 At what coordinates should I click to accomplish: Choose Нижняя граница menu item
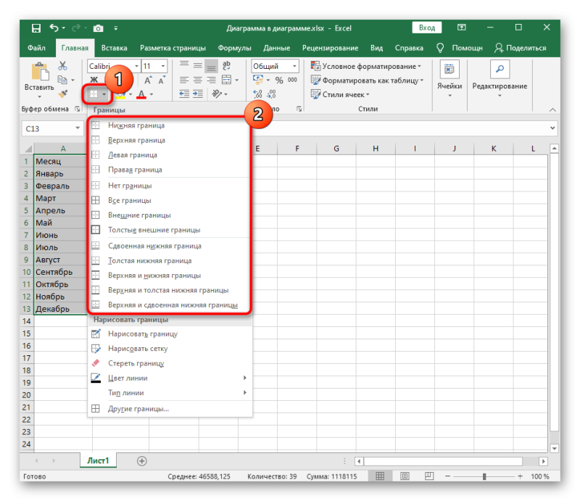pyautogui.click(x=170, y=125)
